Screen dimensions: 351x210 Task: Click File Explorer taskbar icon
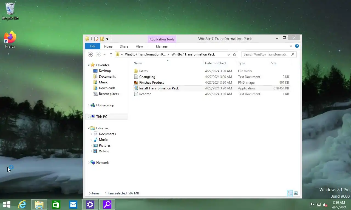point(39,205)
